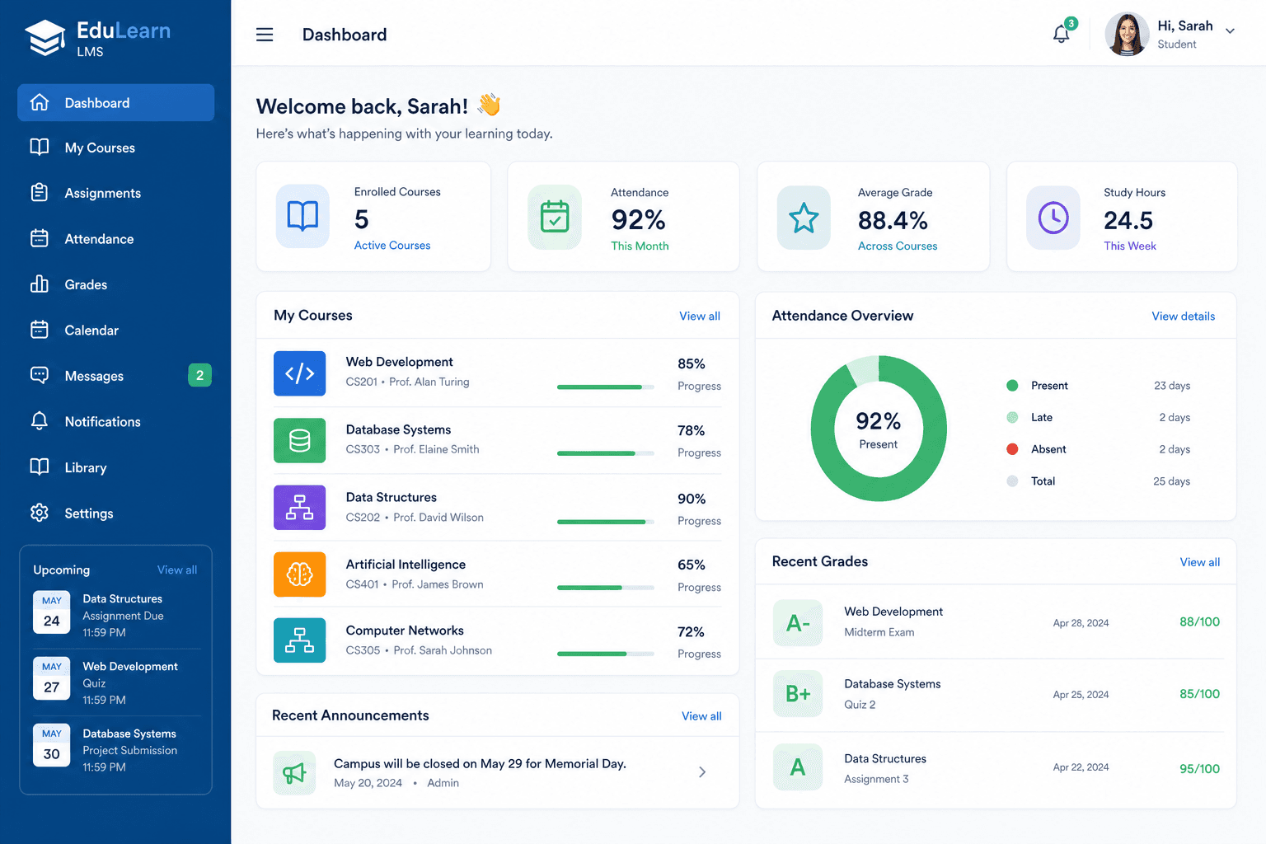This screenshot has height=844, width=1266.
Task: Click View all in My Courses
Action: 700,316
